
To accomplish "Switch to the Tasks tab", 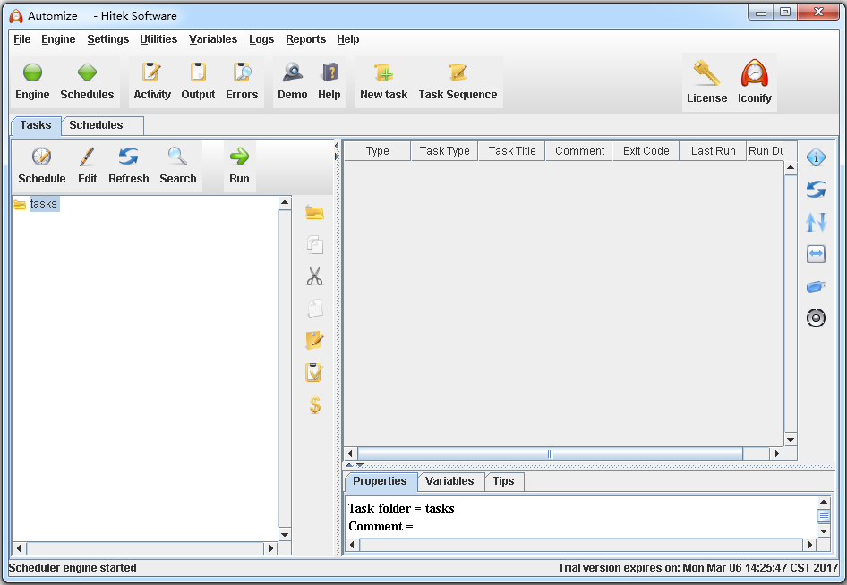I will click(36, 125).
